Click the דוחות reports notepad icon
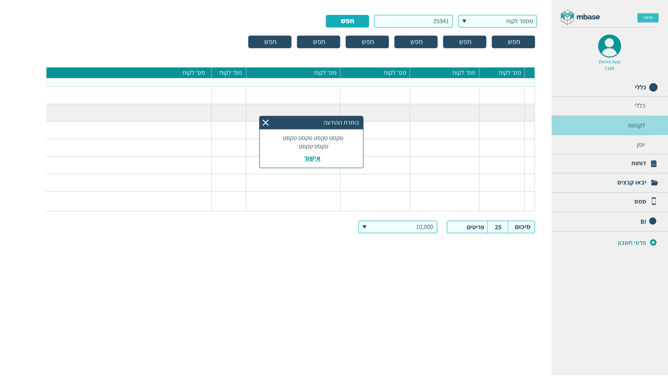The width and height of the screenshot is (668, 376). coord(654,164)
